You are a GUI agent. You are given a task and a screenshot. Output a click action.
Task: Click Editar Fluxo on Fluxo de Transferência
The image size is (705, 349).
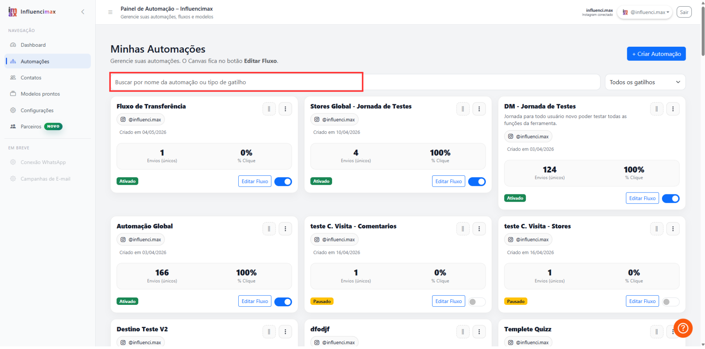[x=255, y=182]
